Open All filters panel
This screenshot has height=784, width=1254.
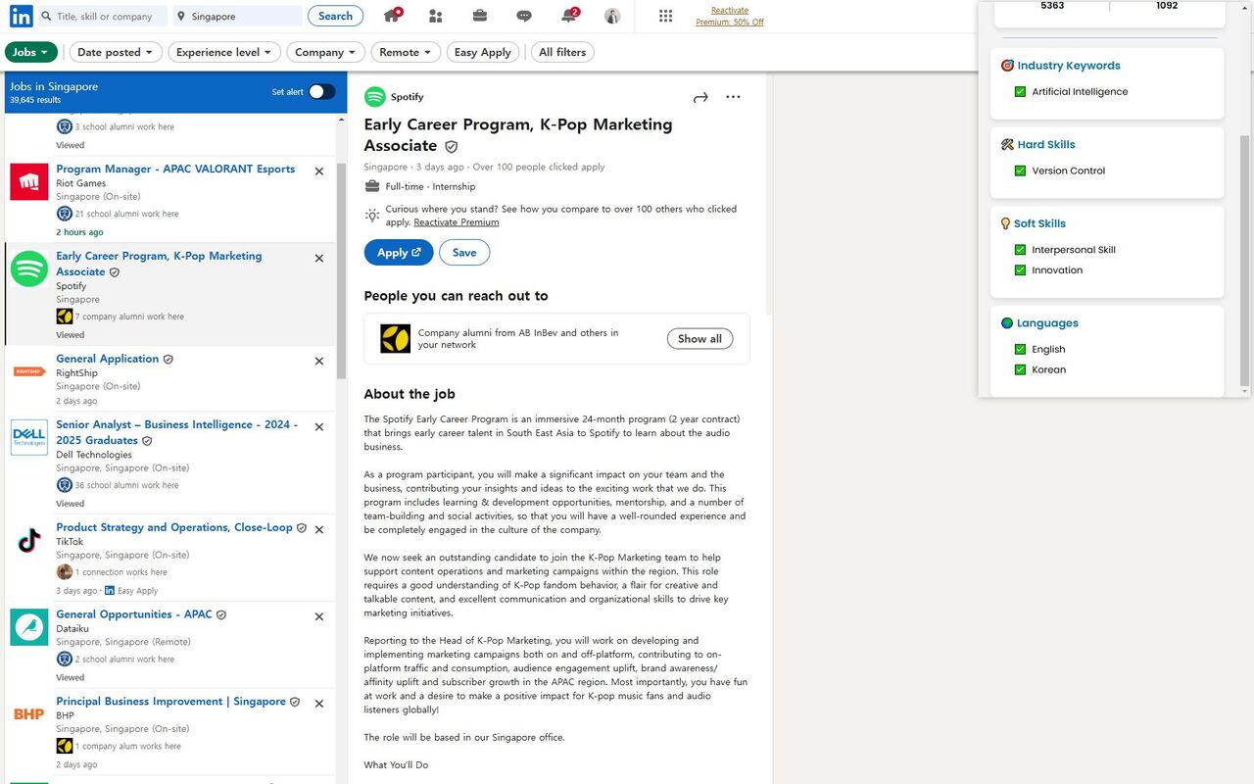pyautogui.click(x=562, y=52)
